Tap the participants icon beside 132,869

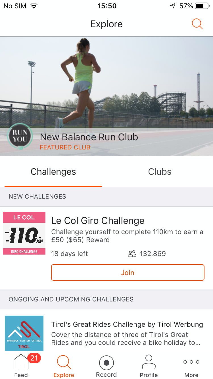(132, 254)
